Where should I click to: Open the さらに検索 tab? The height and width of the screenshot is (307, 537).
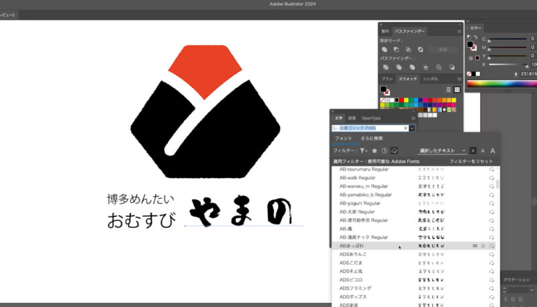[x=372, y=138]
